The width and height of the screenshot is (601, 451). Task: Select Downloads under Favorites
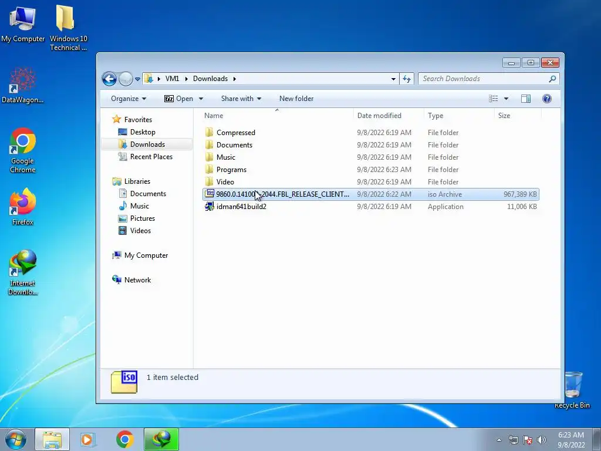pyautogui.click(x=147, y=144)
